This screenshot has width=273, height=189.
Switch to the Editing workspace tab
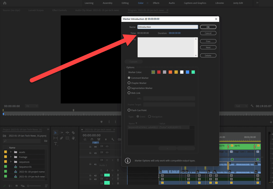click(125, 3)
